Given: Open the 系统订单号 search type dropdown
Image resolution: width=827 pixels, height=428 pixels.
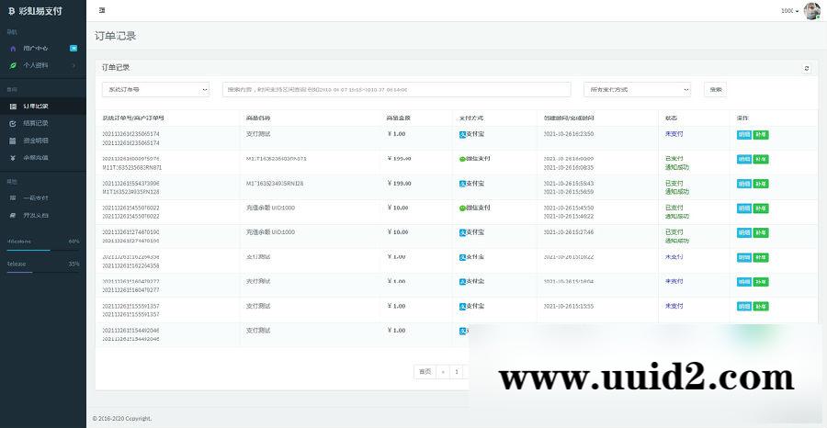Looking at the screenshot, I should point(155,89).
